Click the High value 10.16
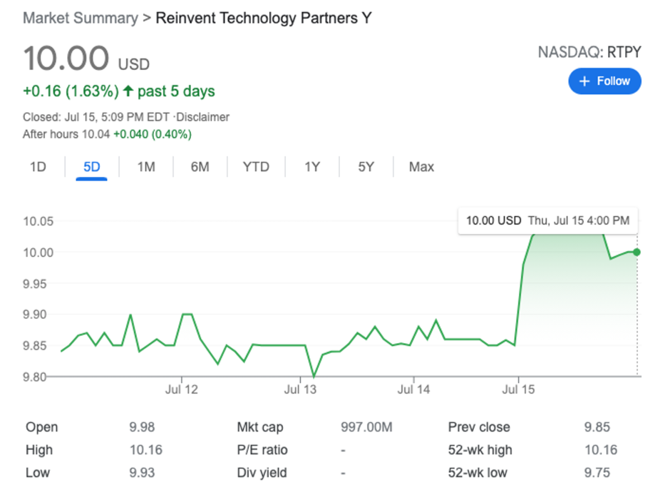 (145, 450)
